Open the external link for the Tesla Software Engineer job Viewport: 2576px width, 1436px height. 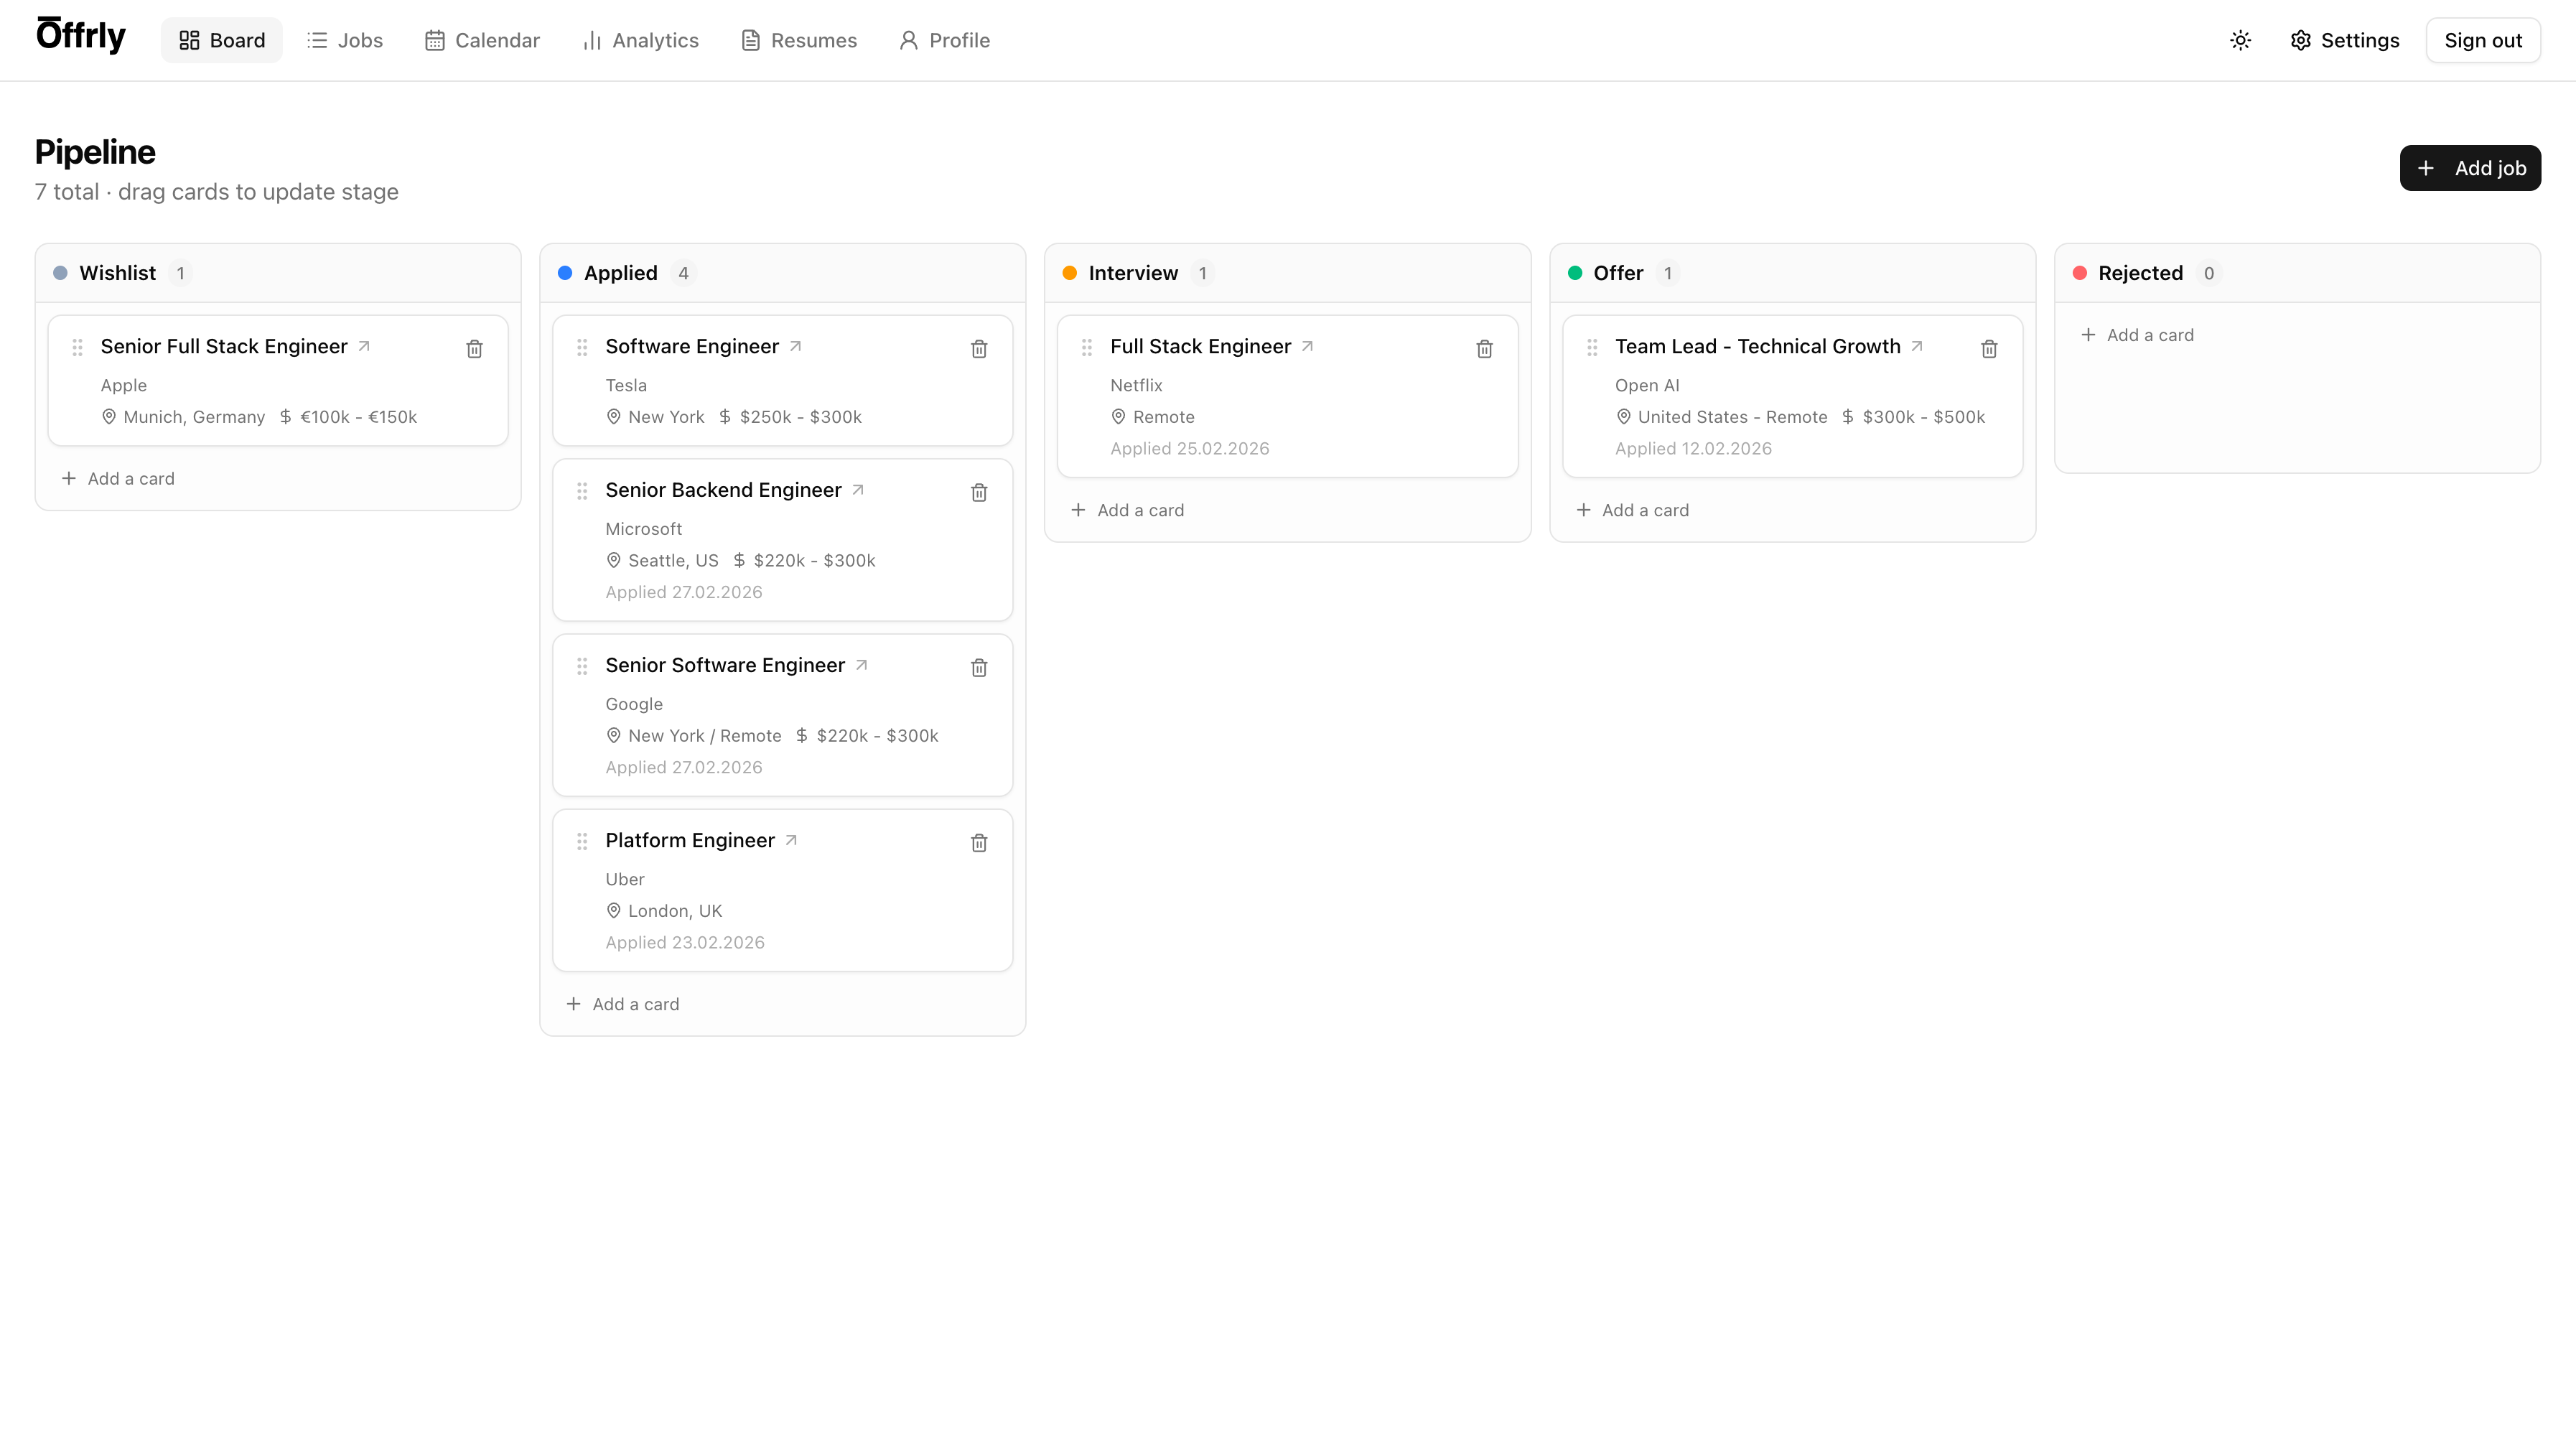coord(796,345)
